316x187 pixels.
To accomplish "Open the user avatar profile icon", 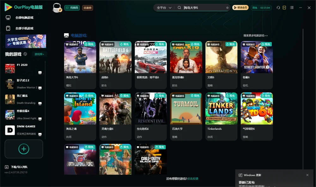I will click(x=57, y=8).
